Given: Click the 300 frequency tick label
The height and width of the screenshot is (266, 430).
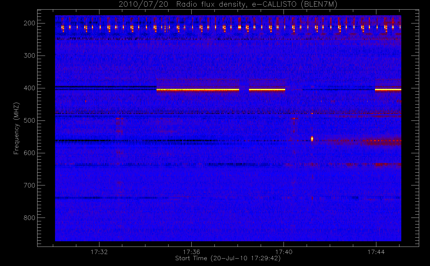Looking at the screenshot, I should tap(29, 56).
